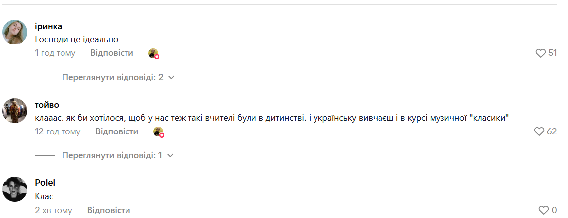The height and width of the screenshot is (218, 568).
Task: Open тойво's avatar image
Action: click(x=15, y=110)
